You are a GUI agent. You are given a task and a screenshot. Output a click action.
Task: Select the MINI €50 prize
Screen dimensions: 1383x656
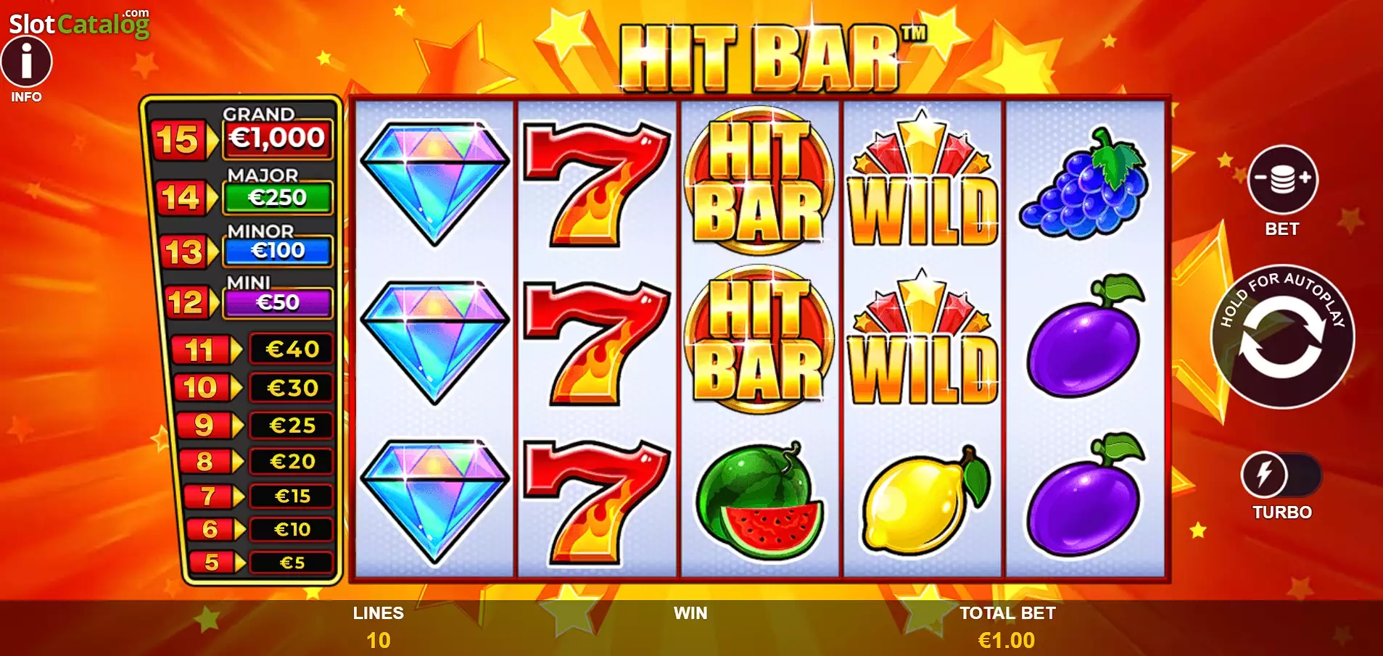coord(278,302)
